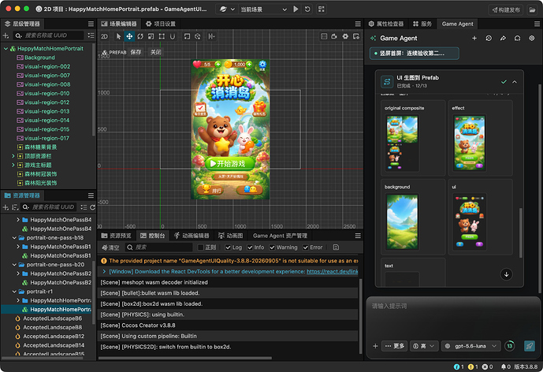Screen dimensions: 543x372
Task: Click the 关闭 prefab close button
Action: pyautogui.click(x=156, y=52)
